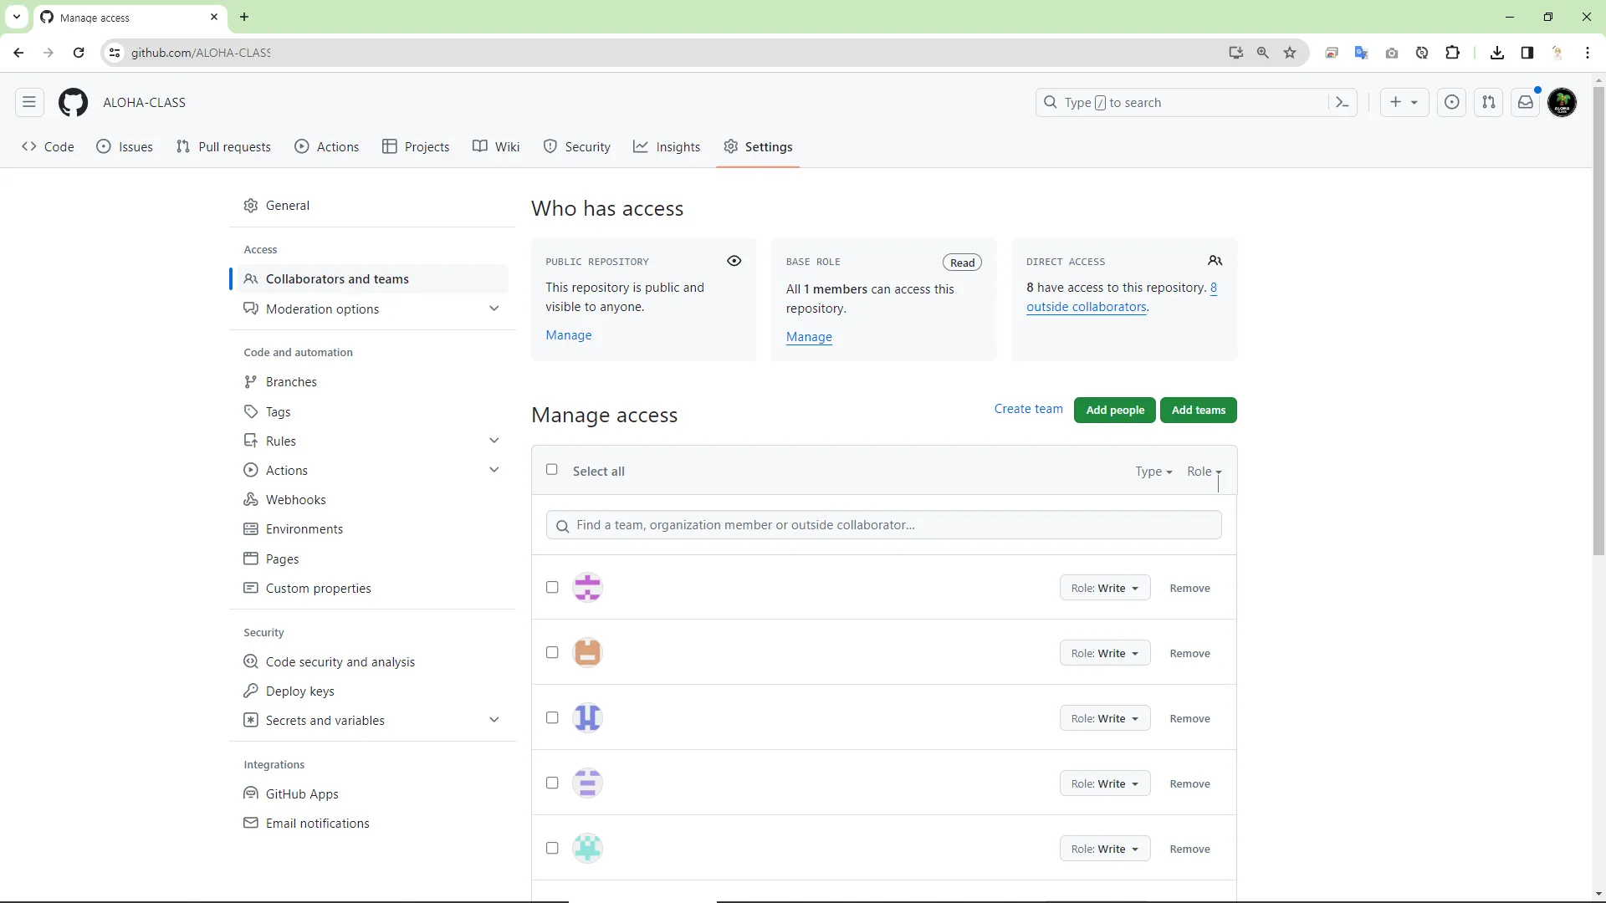Open Role: Write dropdown for second collaborator
Screen dimensions: 1606x903
[1104, 653]
